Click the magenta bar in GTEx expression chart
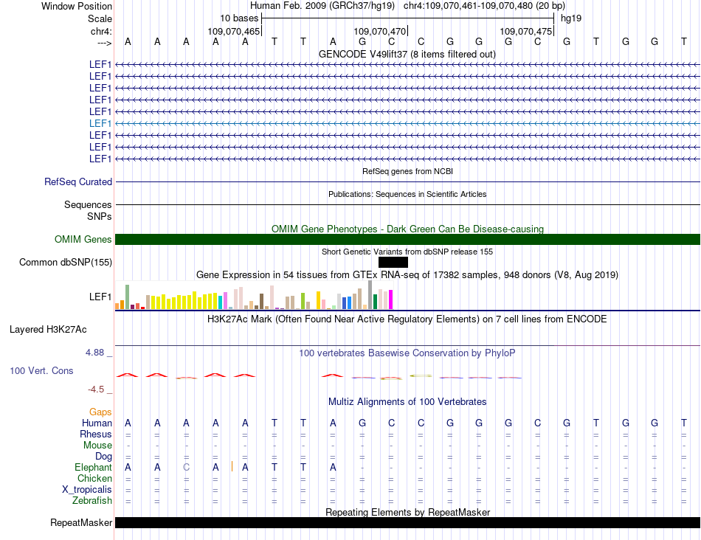701x540 pixels. click(x=391, y=300)
